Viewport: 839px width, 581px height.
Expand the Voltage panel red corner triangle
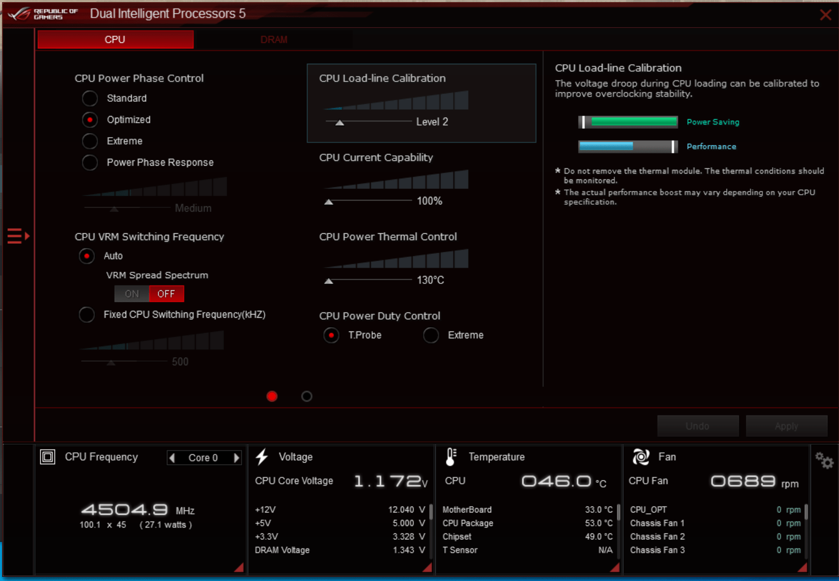coord(427,567)
